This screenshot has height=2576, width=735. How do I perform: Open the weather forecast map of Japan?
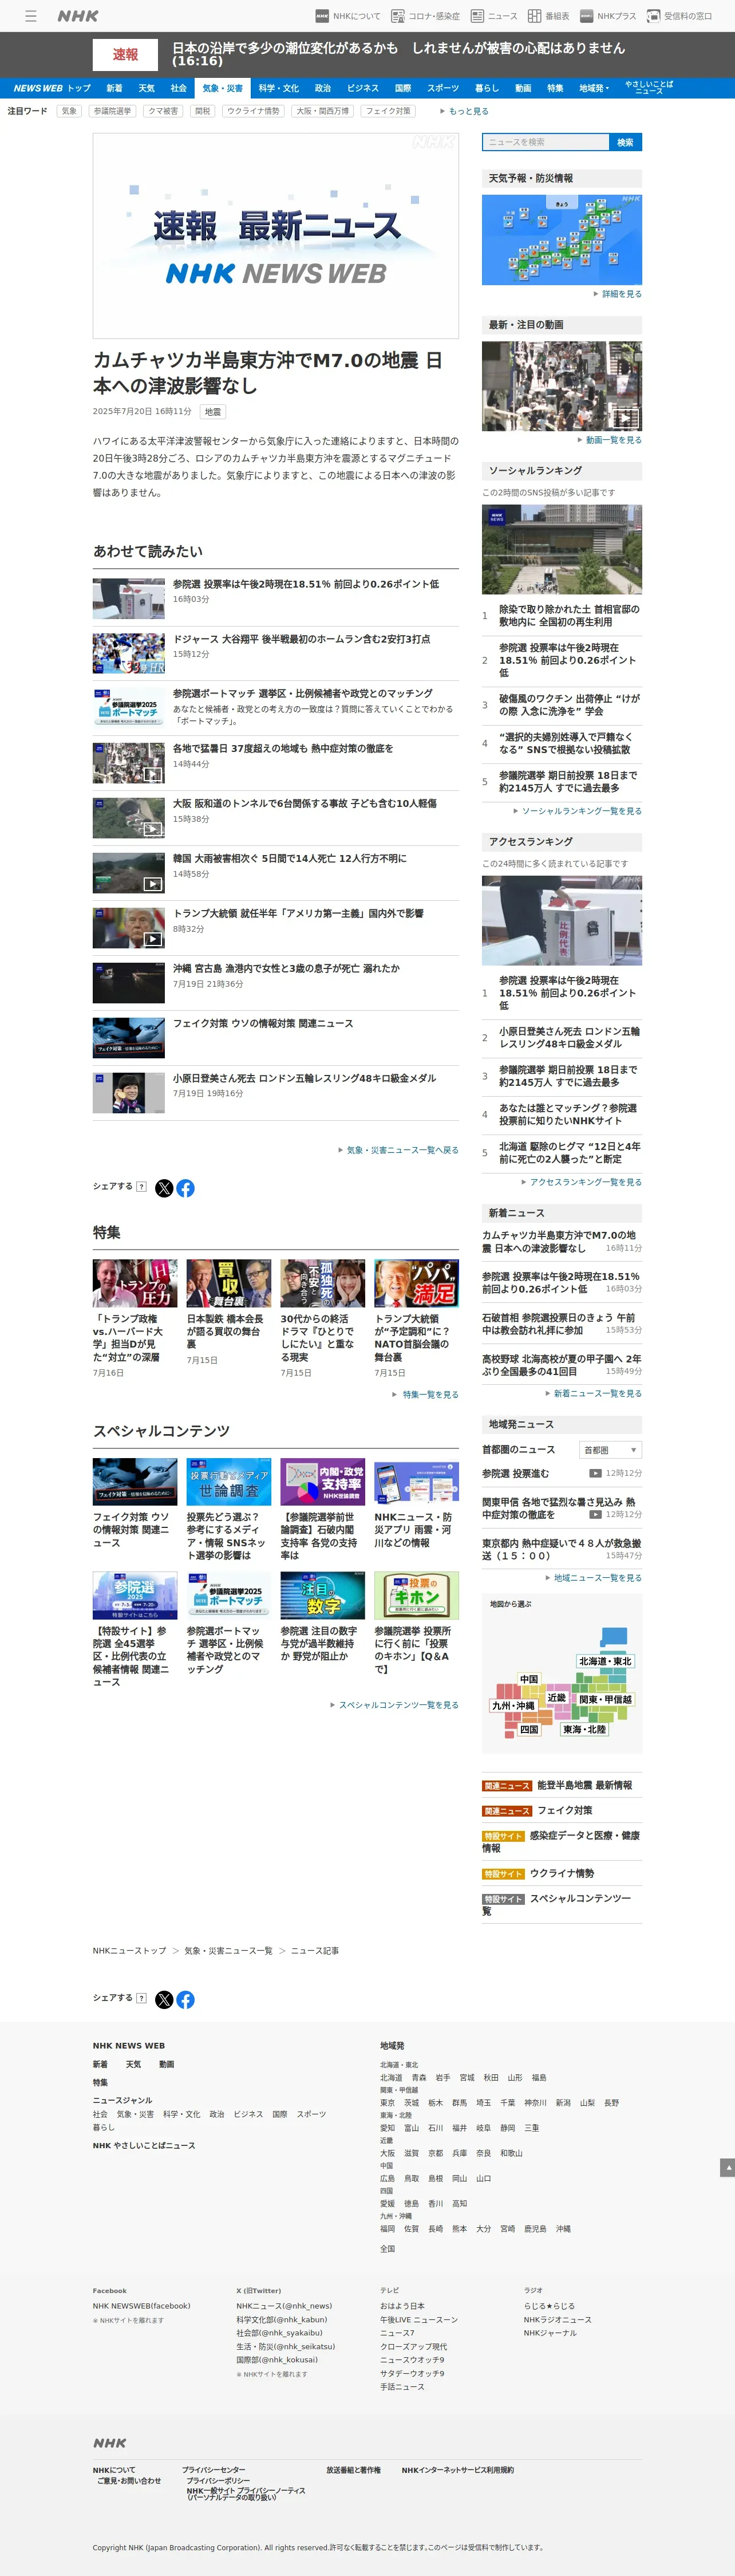click(562, 240)
